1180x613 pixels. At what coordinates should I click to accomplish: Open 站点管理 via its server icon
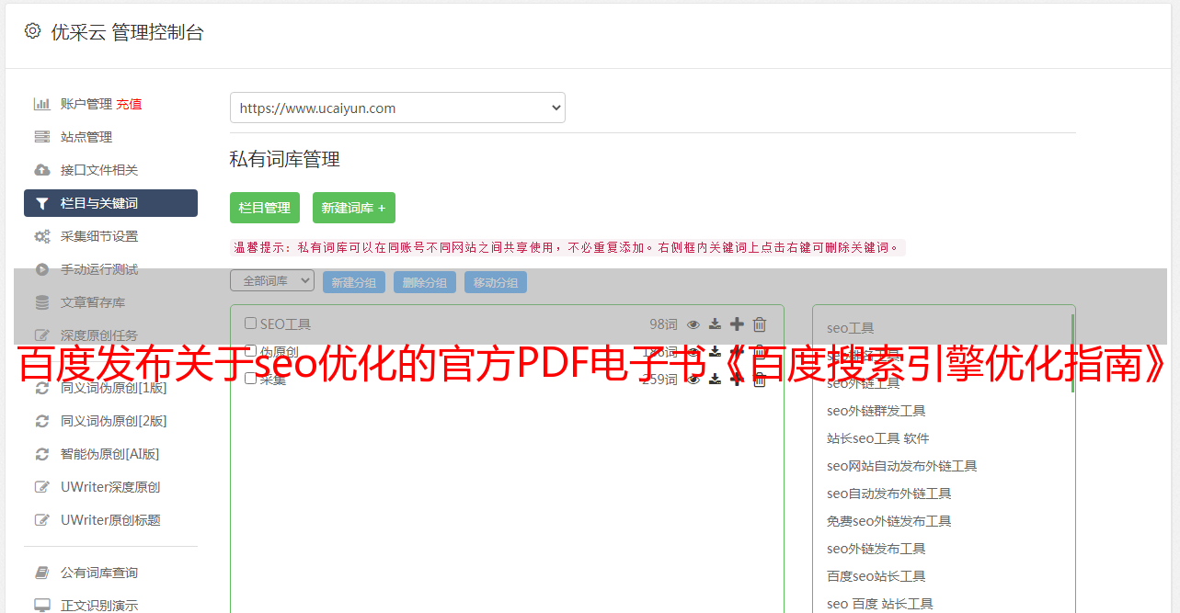coord(41,137)
